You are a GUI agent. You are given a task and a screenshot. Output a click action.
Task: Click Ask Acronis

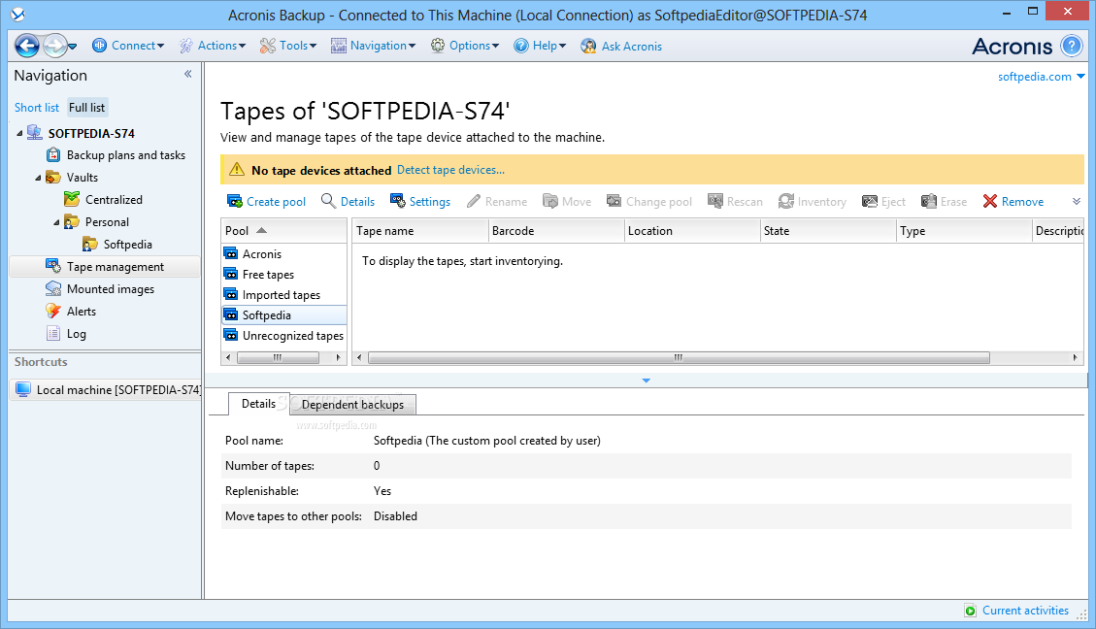click(621, 47)
